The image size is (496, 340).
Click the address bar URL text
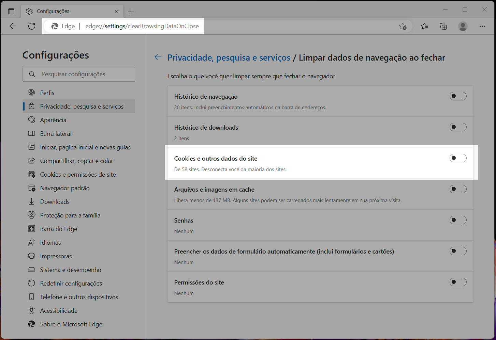(142, 26)
